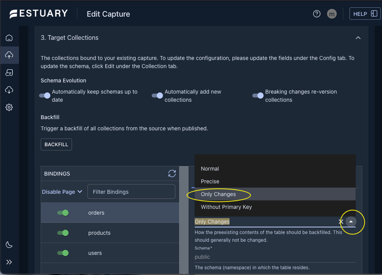Close the backfill mode dropdown arrow
The height and width of the screenshot is (275, 382).
tap(351, 222)
